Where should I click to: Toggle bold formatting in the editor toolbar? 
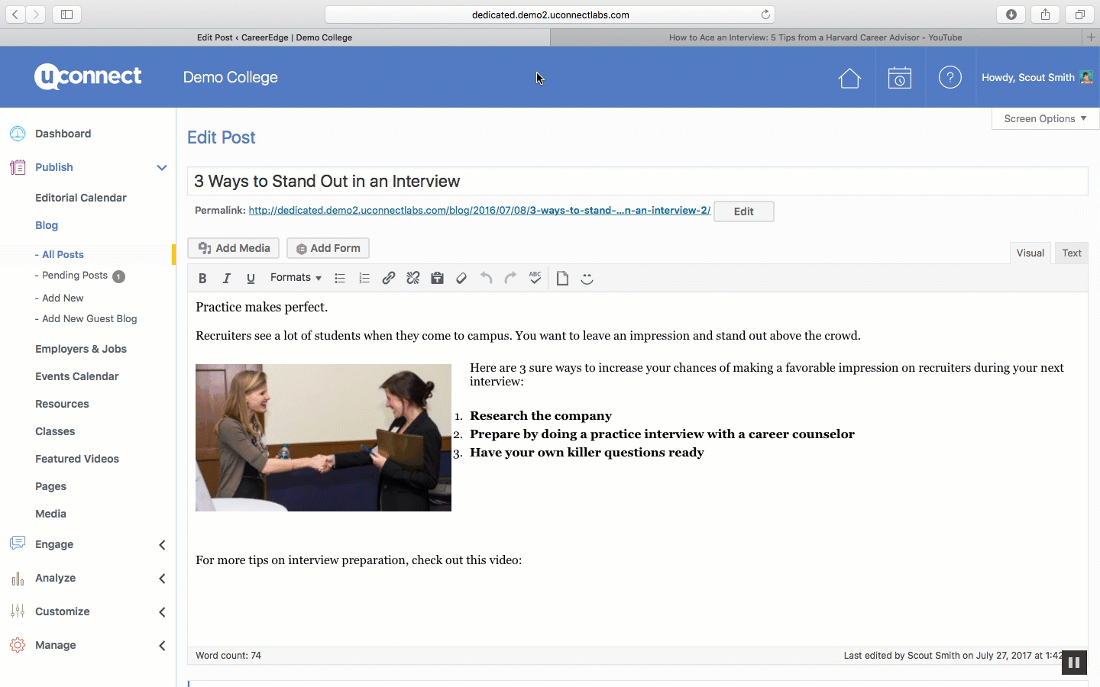tap(202, 279)
